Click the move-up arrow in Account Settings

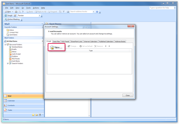pyautogui.click(x=106, y=46)
